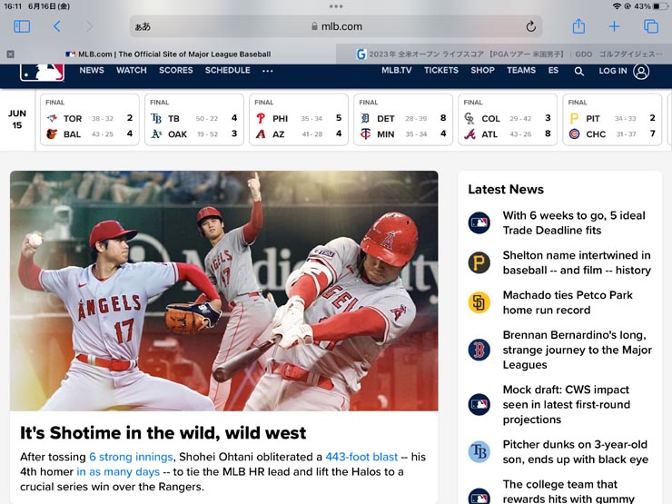Image resolution: width=672 pixels, height=504 pixels.
Task: Open the COL vs ATL final score card
Action: pyautogui.click(x=508, y=120)
